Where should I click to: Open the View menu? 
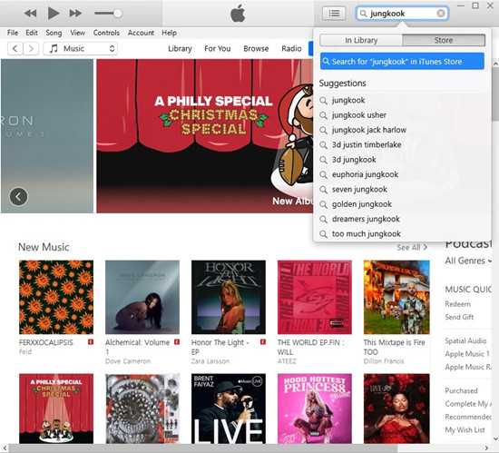point(77,33)
